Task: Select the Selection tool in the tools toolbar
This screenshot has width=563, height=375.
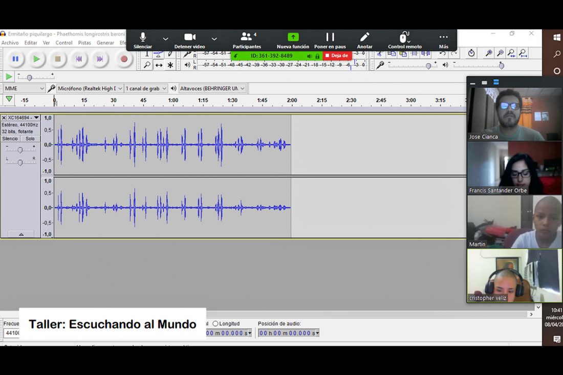Action: coord(147,54)
